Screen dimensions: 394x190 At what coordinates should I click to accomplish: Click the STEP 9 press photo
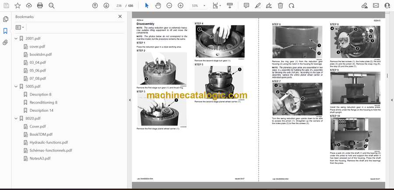355,88
